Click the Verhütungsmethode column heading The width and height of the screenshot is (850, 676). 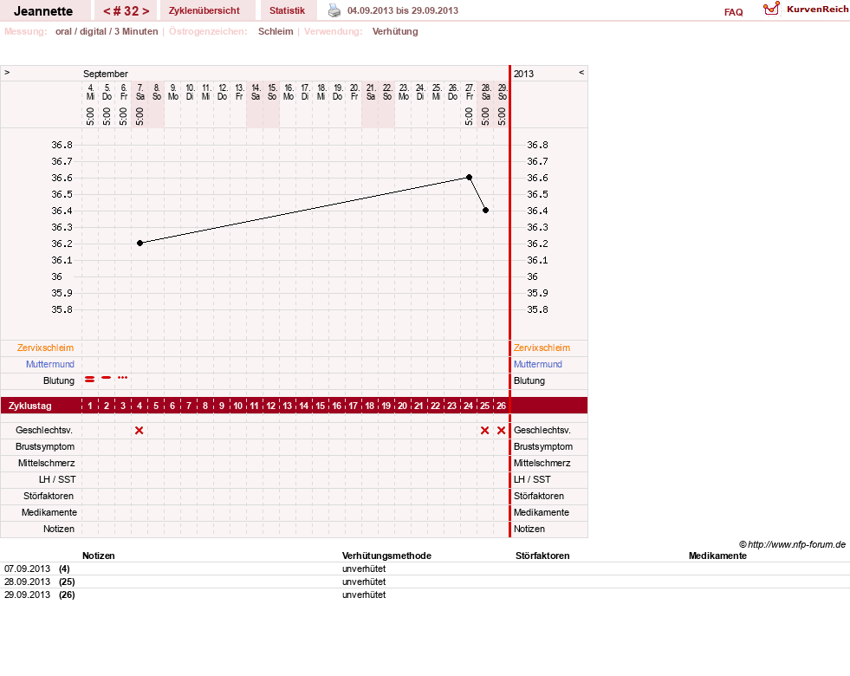[x=387, y=556]
